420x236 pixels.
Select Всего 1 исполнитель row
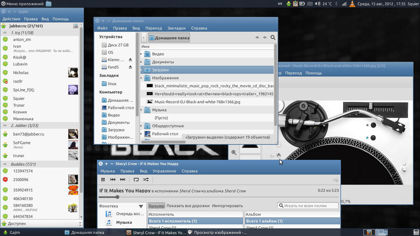(x=195, y=221)
